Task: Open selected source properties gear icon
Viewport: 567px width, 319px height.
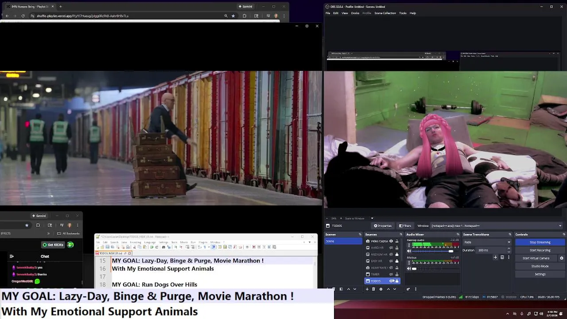Action: (x=381, y=289)
